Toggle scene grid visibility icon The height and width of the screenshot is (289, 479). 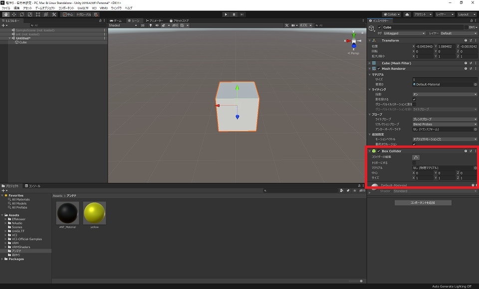183,25
